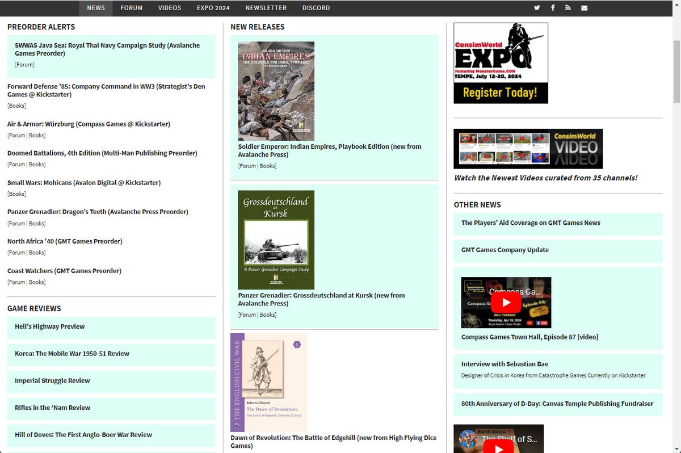Viewport: 681px width, 453px height.
Task: Select the NEWS tab
Action: (95, 8)
